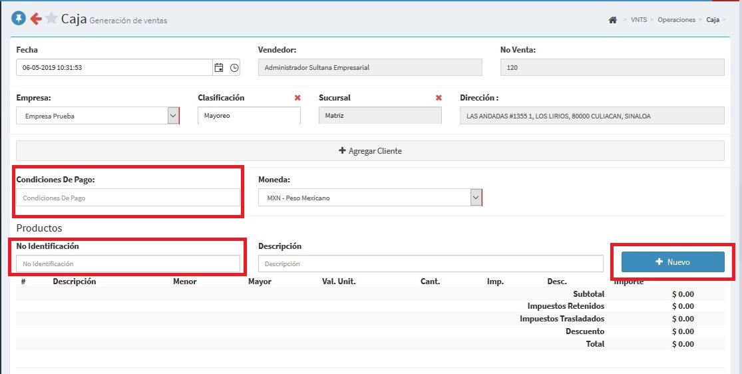Screen dimensions: 742x374
Task: Mark page as favorite with star icon
Action: pos(51,19)
